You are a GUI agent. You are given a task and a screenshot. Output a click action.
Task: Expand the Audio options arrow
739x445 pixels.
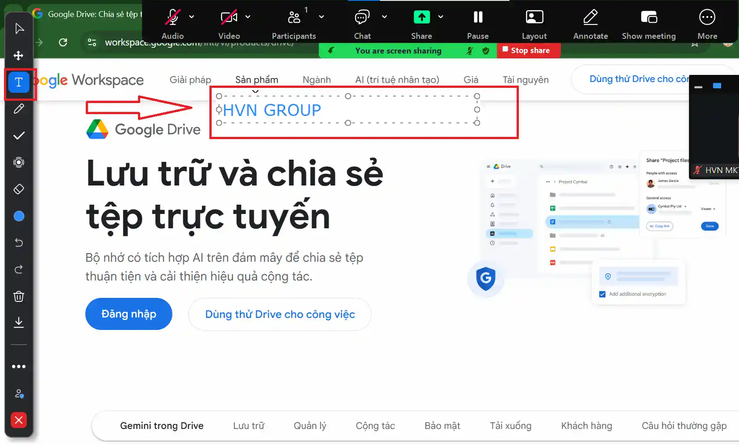(x=192, y=17)
